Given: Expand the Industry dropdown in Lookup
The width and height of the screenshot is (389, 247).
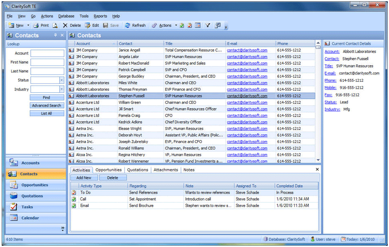Looking at the screenshot, I should (62, 89).
